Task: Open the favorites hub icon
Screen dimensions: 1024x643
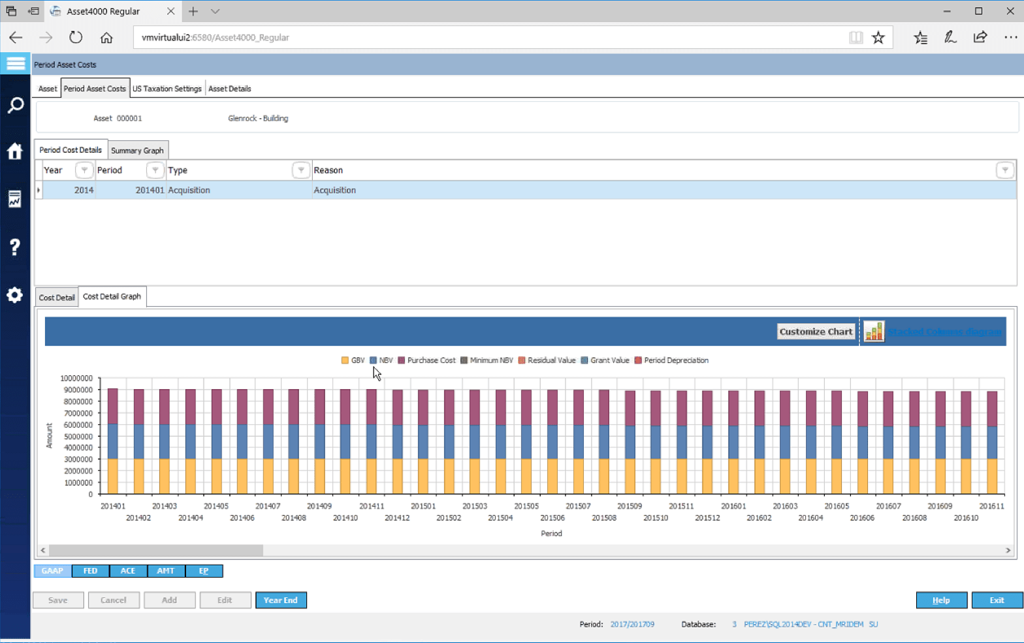Action: coord(920,37)
